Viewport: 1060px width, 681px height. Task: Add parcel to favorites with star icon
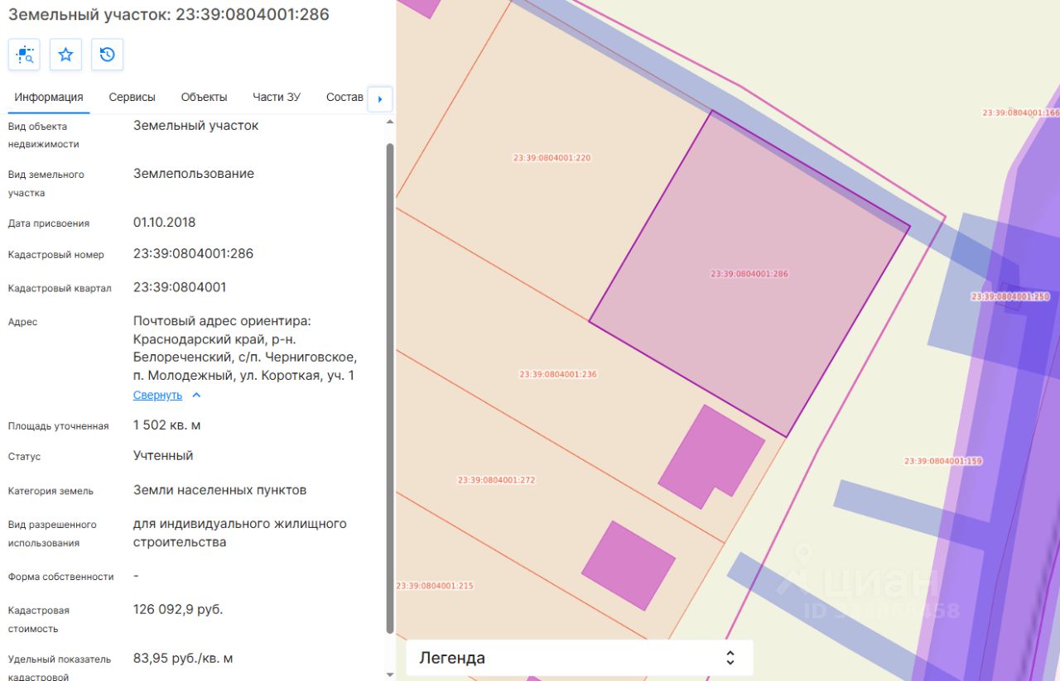[x=65, y=55]
